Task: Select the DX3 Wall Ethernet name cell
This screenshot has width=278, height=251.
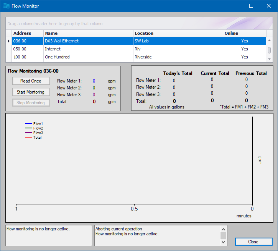Action: click(88, 41)
